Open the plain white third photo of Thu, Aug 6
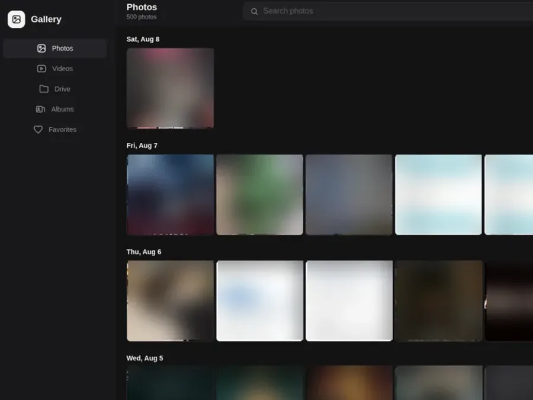Screen dimensions: 533x400 349,300
